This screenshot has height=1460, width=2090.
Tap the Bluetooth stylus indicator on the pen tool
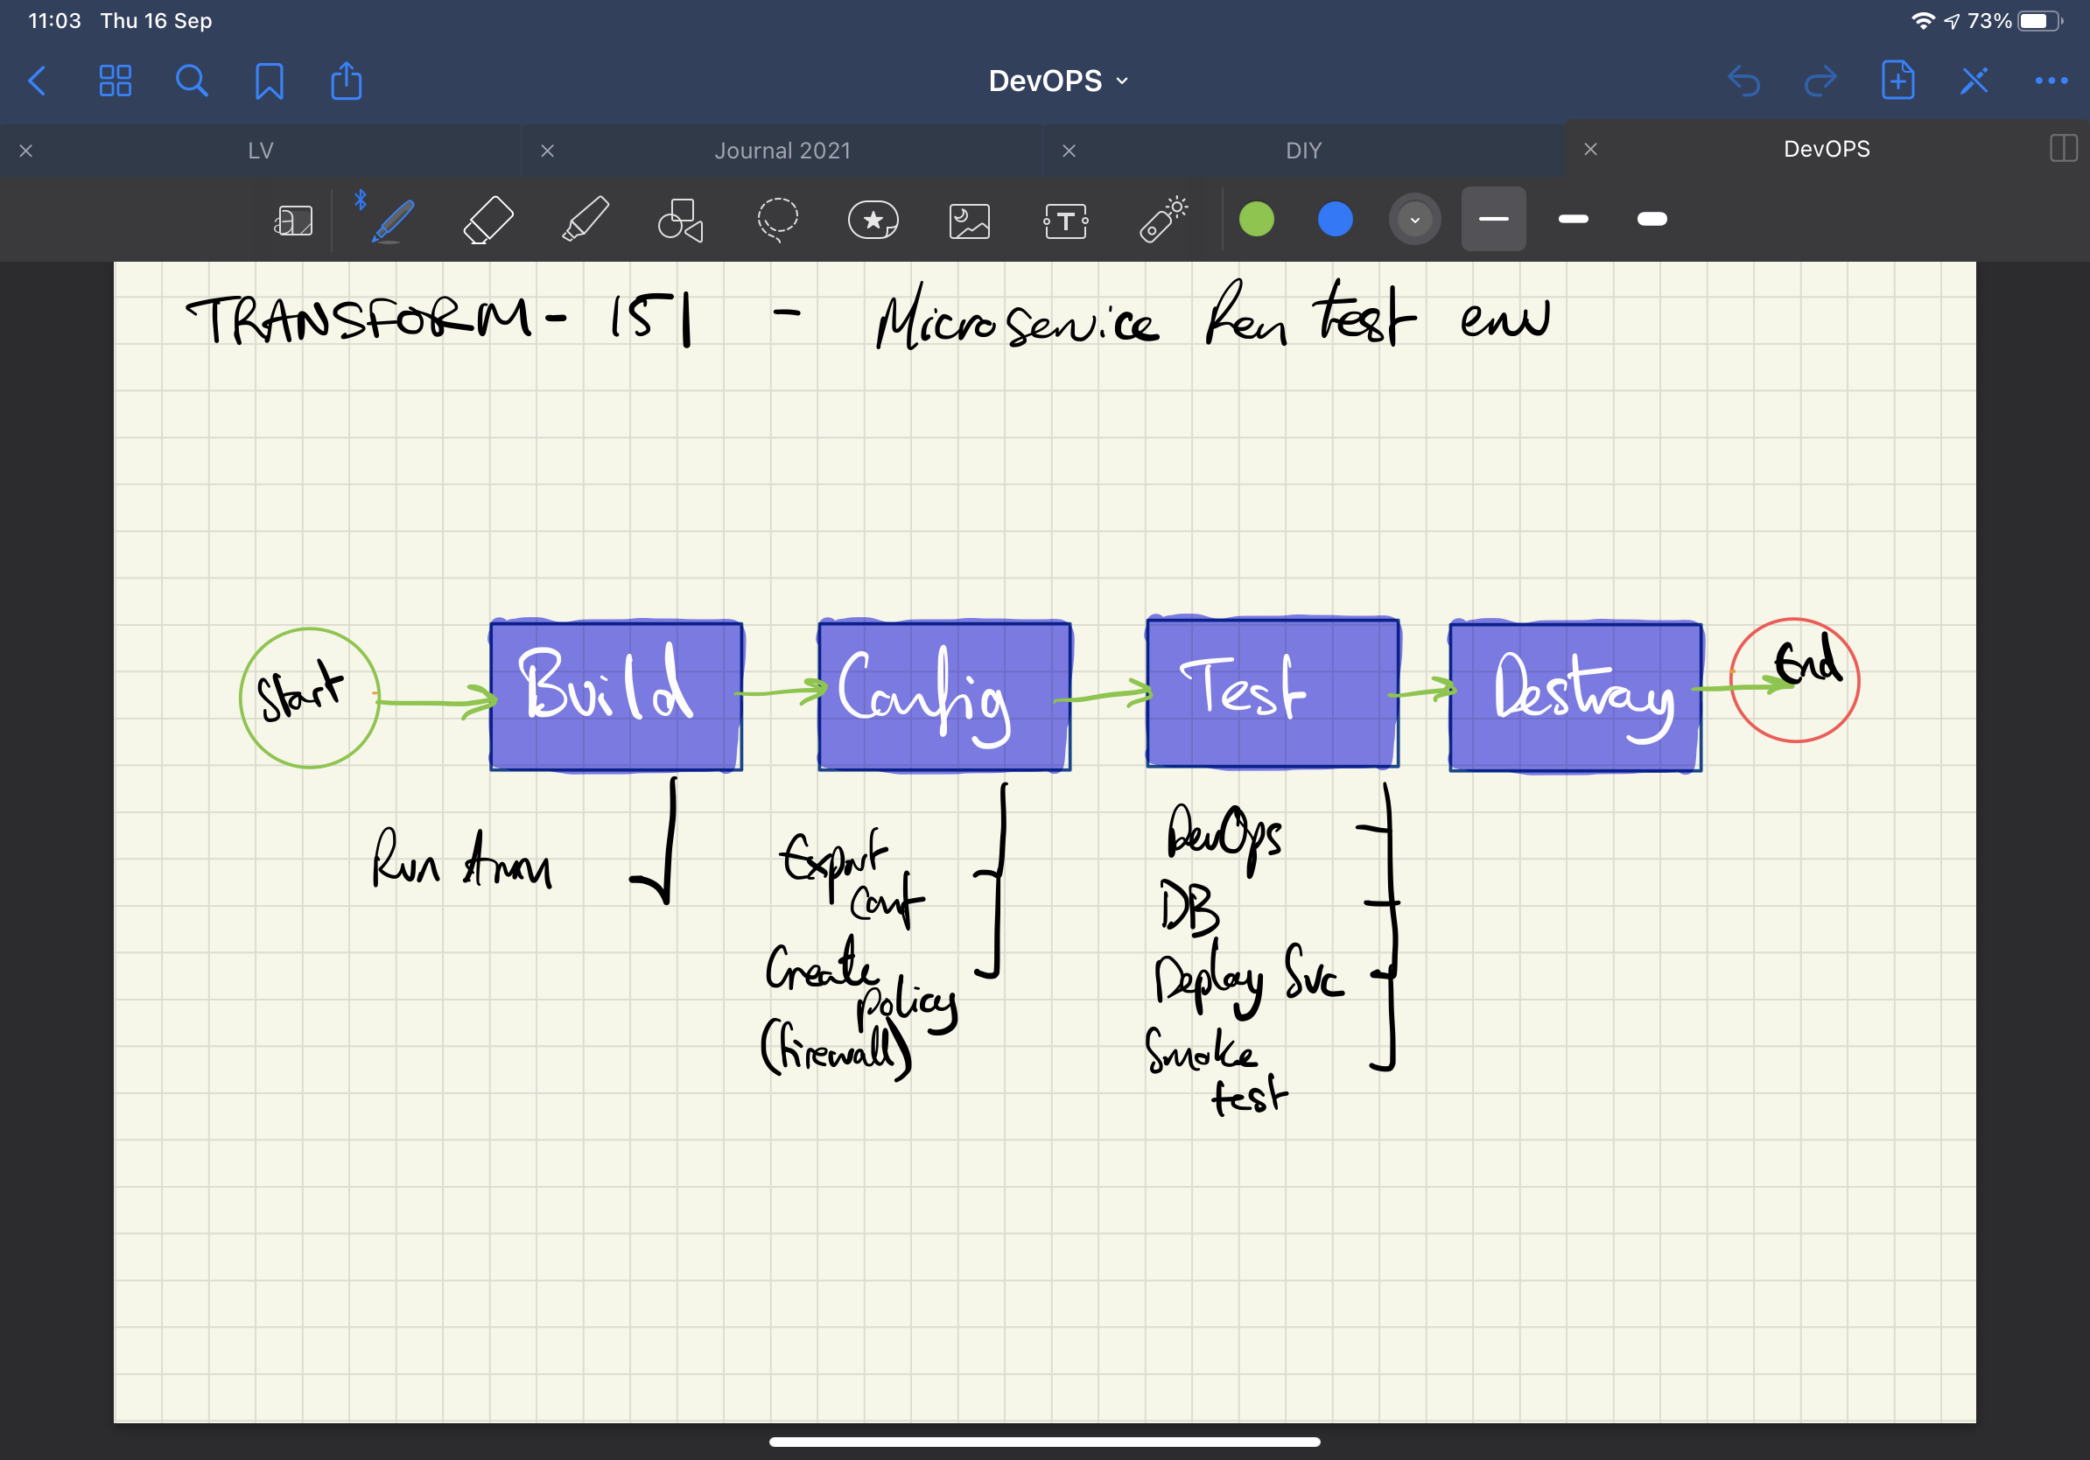pyautogui.click(x=361, y=200)
